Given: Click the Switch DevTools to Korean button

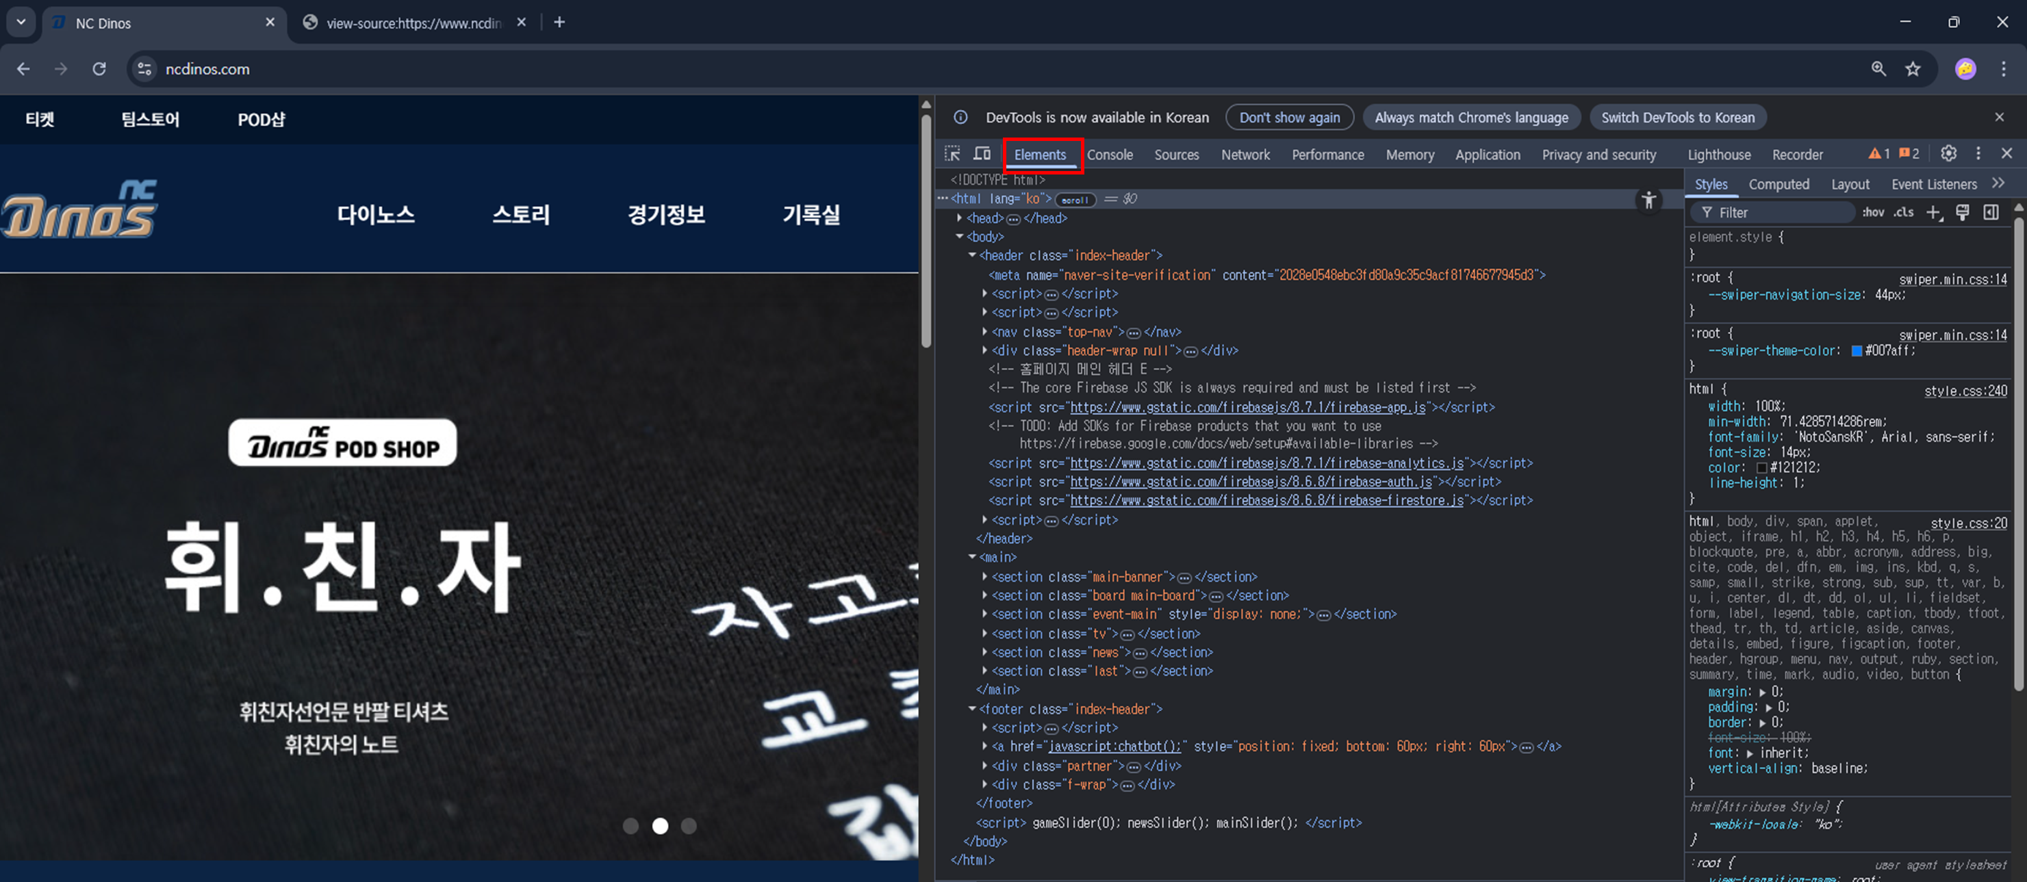Looking at the screenshot, I should point(1677,117).
